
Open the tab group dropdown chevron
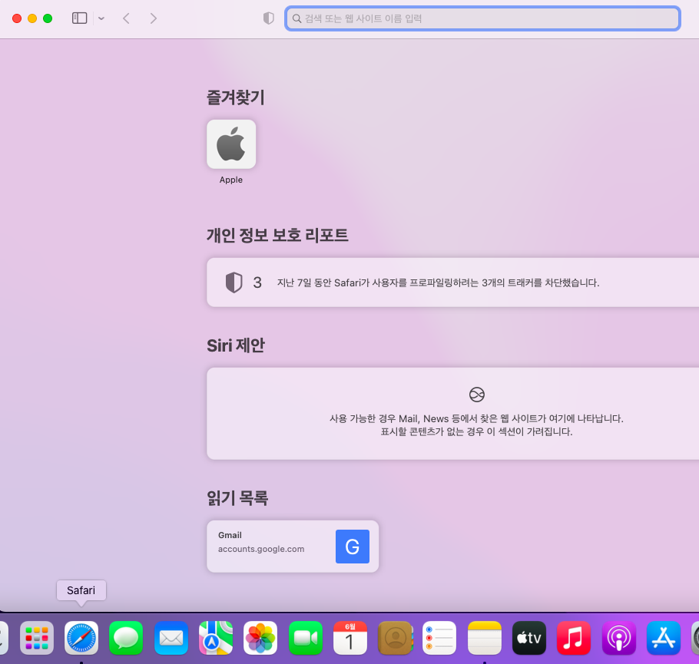click(101, 18)
